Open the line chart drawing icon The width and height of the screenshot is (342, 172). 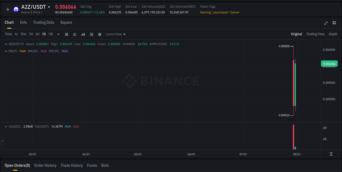(75, 34)
